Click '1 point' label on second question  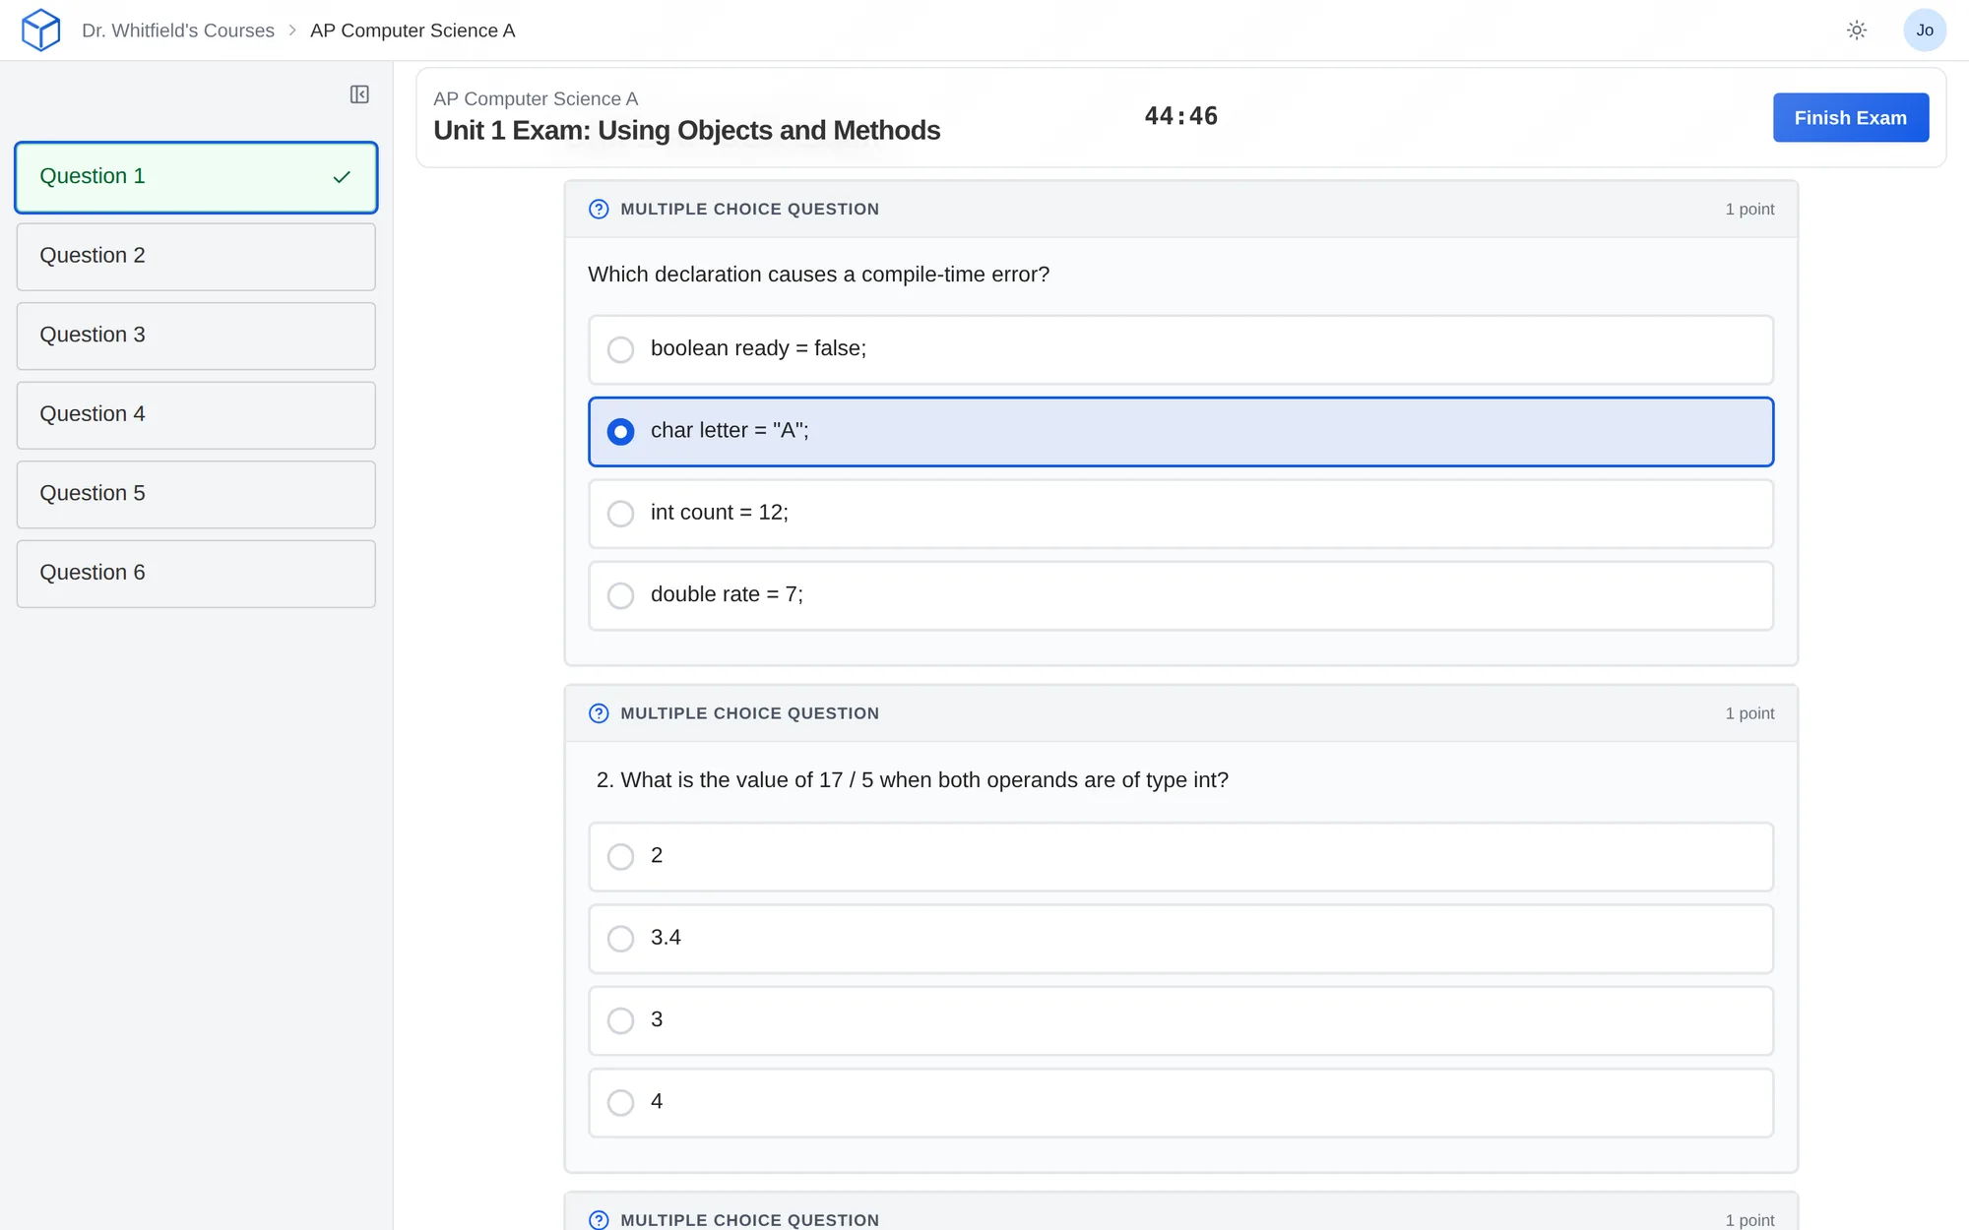(1749, 713)
